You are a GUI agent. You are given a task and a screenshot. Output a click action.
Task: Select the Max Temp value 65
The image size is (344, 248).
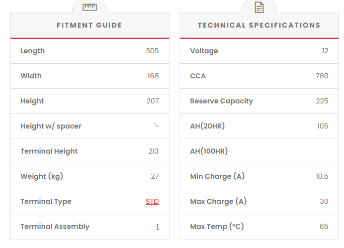[x=324, y=226]
